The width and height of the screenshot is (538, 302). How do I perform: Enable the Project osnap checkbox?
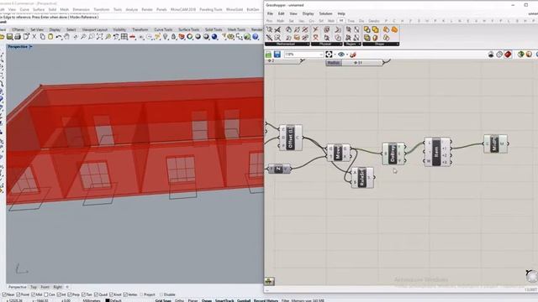point(141,294)
